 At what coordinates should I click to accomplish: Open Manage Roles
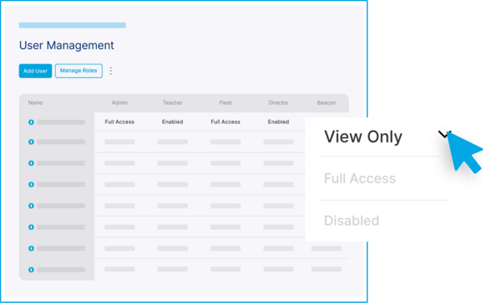coord(78,71)
